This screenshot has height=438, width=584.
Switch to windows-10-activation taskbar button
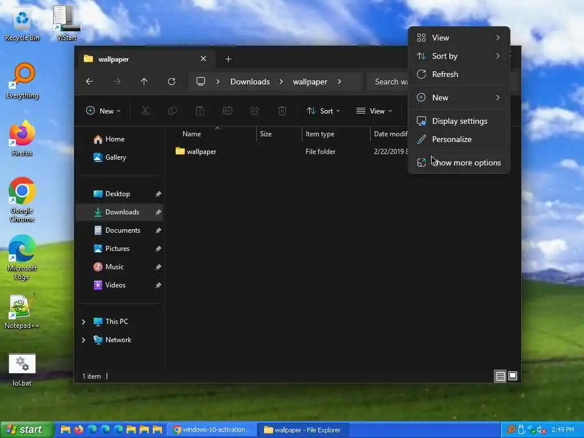click(212, 429)
